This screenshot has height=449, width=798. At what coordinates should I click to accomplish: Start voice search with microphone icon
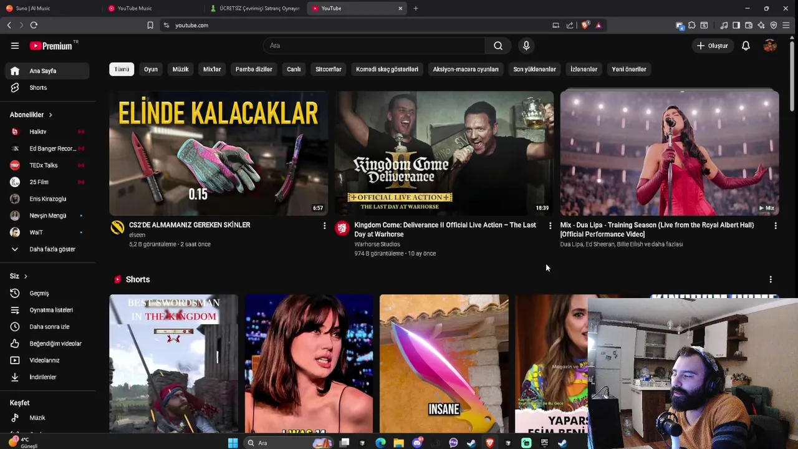(x=526, y=46)
